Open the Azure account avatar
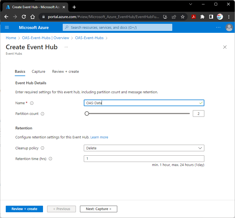235x218 pixels. coord(229,27)
